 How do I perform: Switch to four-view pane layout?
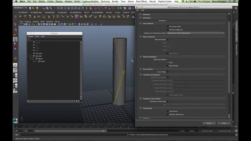[x=15, y=70]
